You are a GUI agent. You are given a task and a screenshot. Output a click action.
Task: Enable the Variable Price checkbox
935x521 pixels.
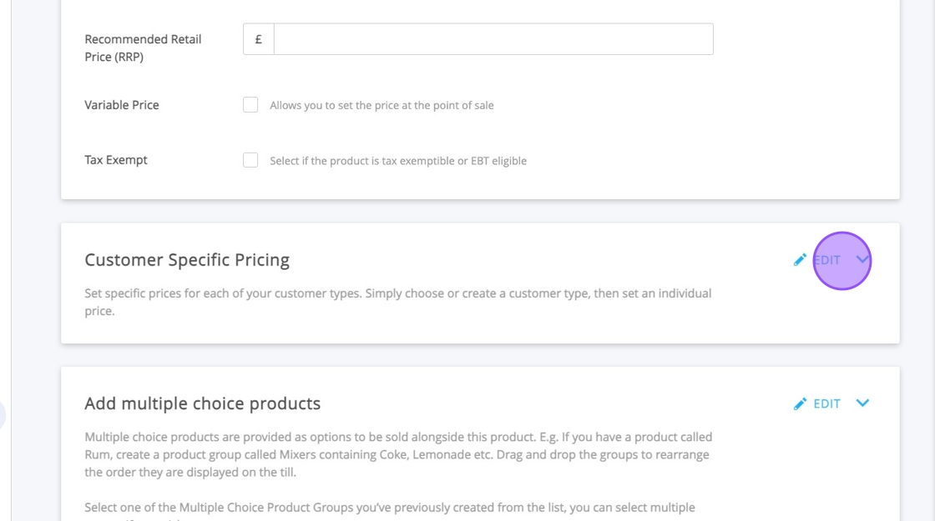250,105
